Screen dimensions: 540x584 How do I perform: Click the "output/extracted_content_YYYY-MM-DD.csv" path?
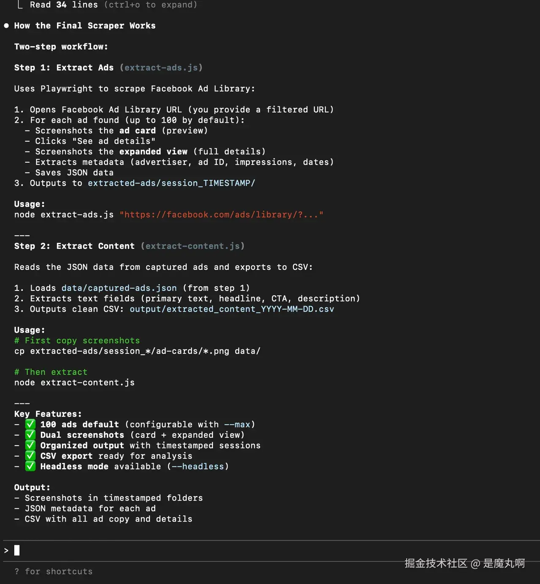point(232,309)
